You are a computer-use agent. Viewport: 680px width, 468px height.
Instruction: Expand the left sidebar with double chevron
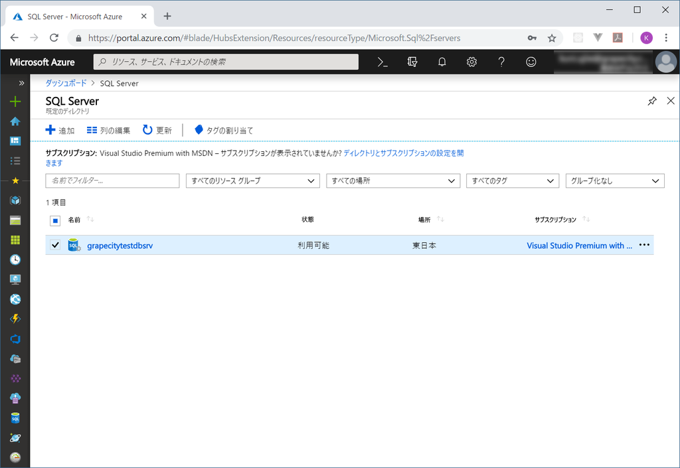pos(21,83)
